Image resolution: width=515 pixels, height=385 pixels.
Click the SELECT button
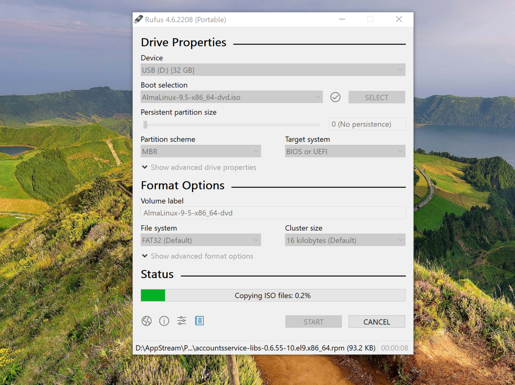[x=377, y=97]
